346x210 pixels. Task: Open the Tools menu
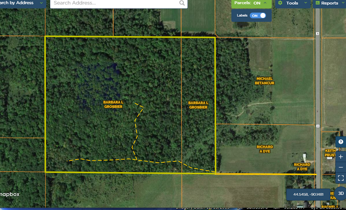click(x=292, y=3)
